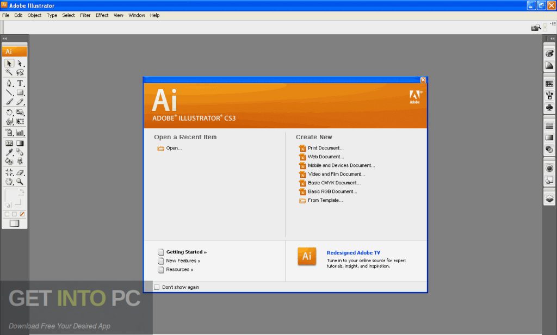The height and width of the screenshot is (335, 557).
Task: Open the Color panel palette icon
Action: (x=549, y=53)
